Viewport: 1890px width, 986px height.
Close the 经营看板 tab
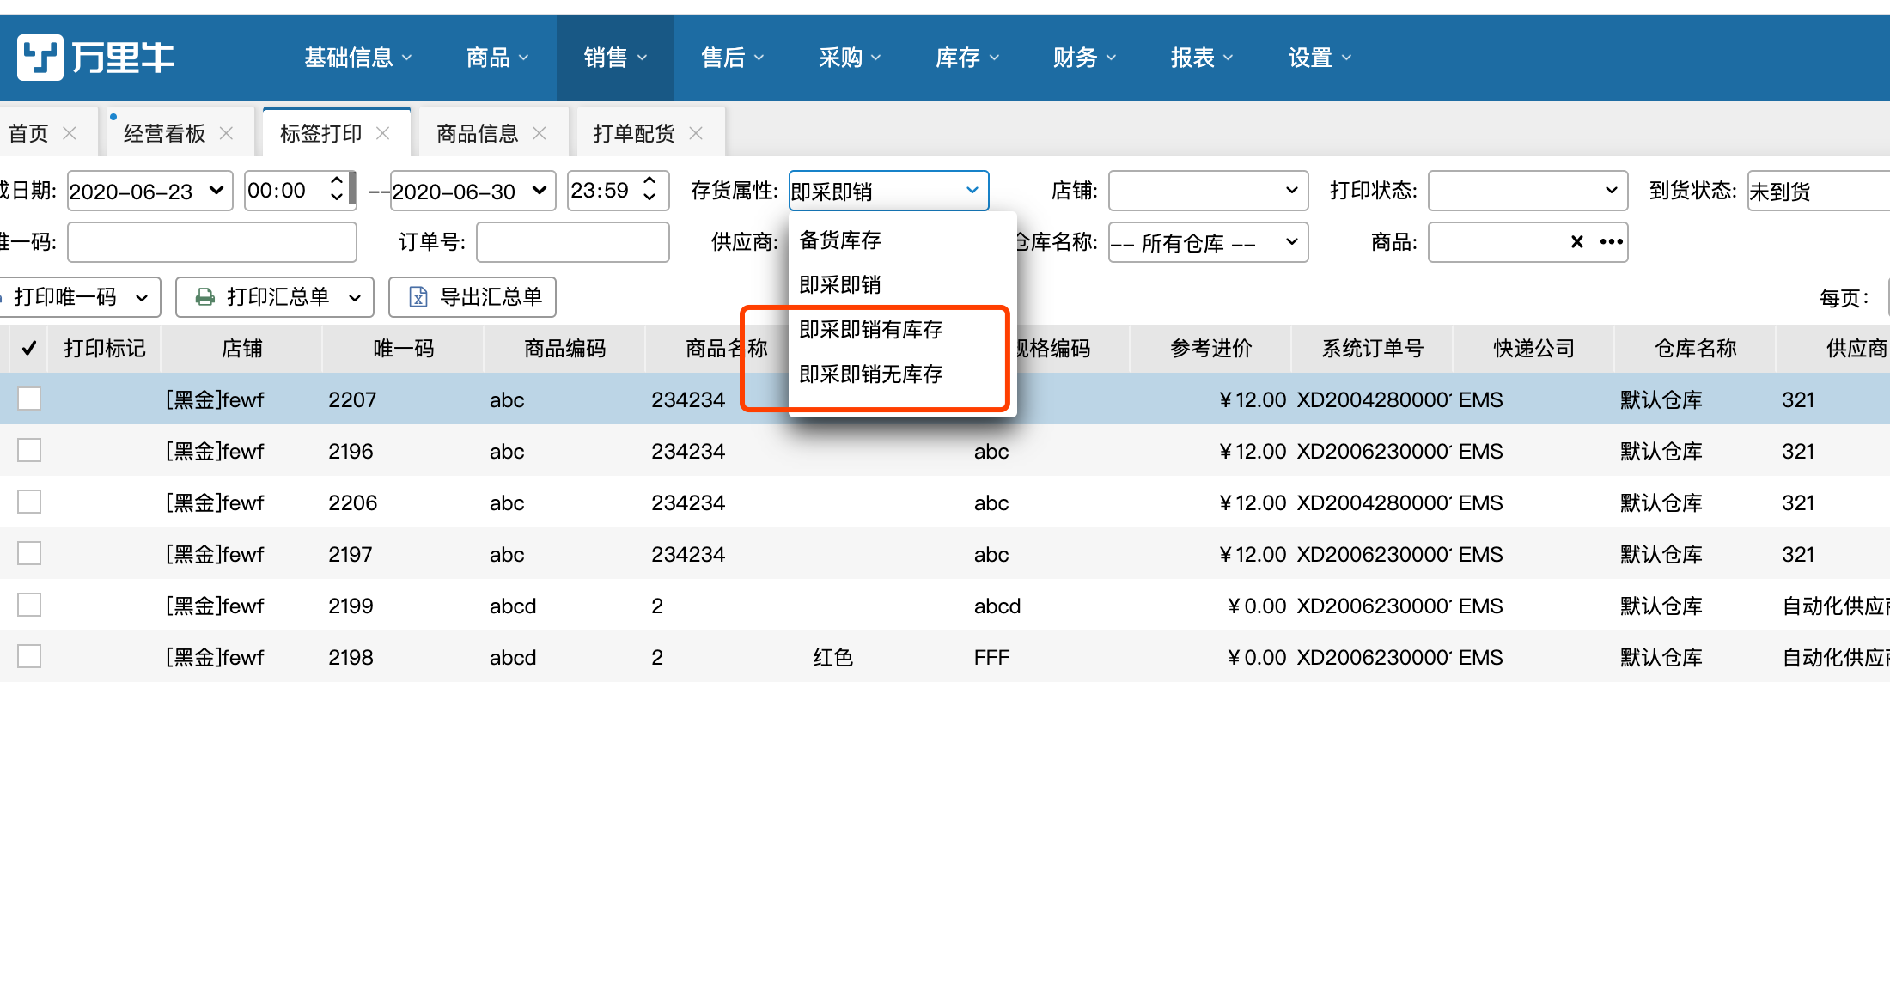pos(226,133)
